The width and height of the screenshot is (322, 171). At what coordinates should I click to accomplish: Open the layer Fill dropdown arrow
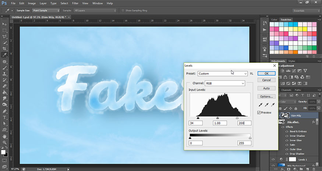coord(319,108)
